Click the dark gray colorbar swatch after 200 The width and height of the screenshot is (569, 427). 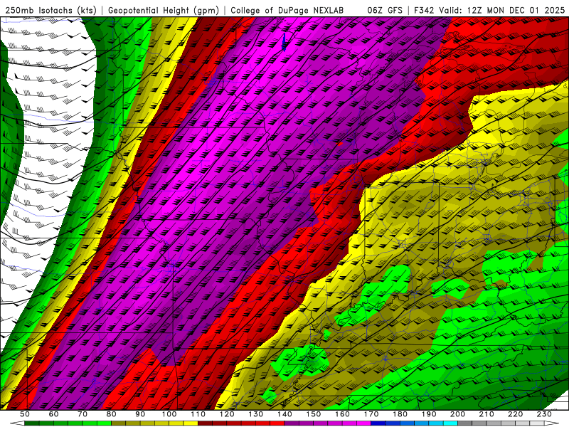(x=465, y=423)
